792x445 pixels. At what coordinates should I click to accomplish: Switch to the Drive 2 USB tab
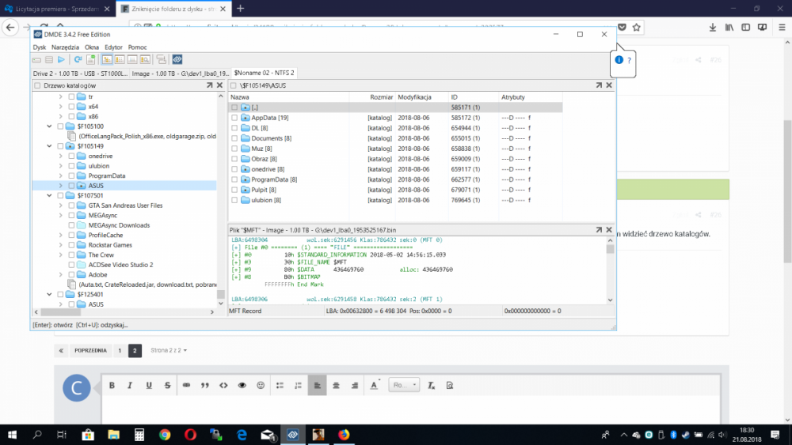coord(79,73)
